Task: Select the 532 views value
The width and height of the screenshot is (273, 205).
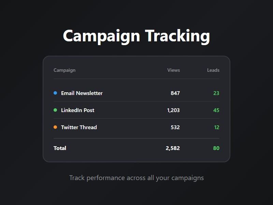Action: tap(175, 127)
